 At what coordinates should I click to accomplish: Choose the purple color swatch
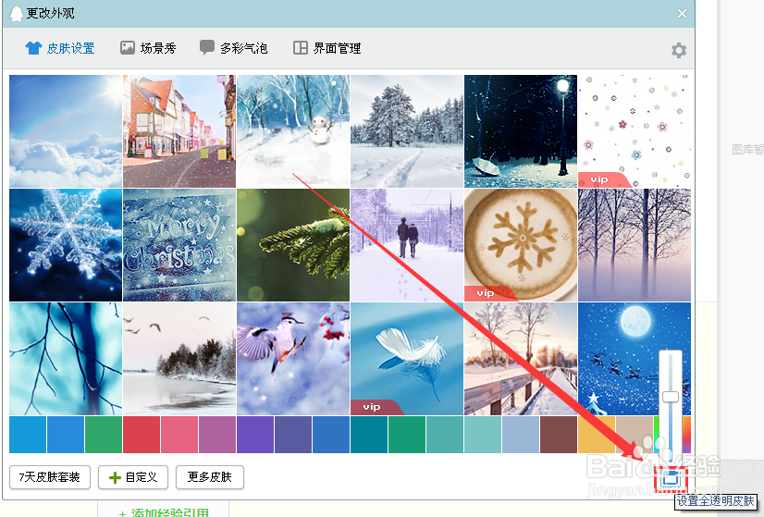coord(255,434)
